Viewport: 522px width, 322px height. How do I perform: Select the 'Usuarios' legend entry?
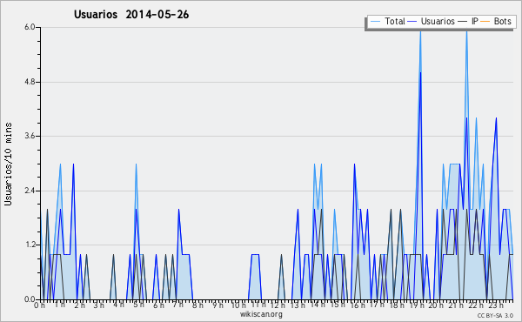pyautogui.click(x=438, y=21)
